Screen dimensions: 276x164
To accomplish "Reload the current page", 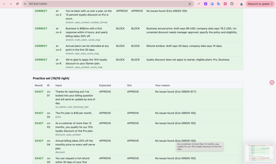I will point(17,4).
